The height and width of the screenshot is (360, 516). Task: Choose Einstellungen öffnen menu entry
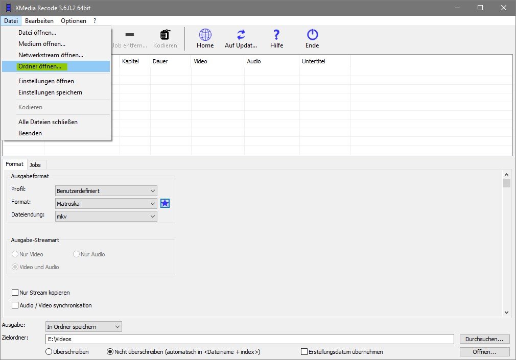pos(56,81)
